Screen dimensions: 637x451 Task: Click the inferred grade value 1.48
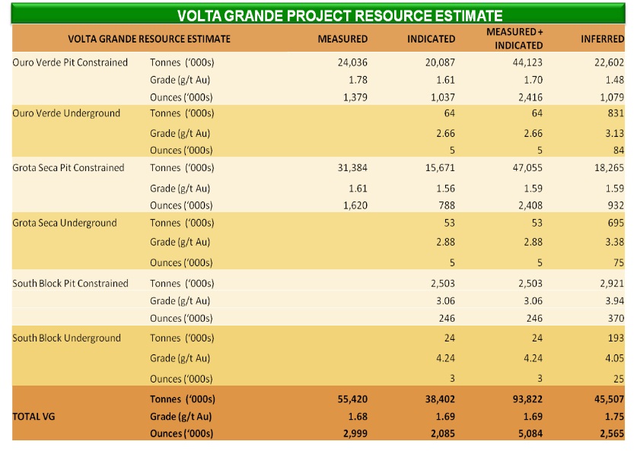coord(615,80)
